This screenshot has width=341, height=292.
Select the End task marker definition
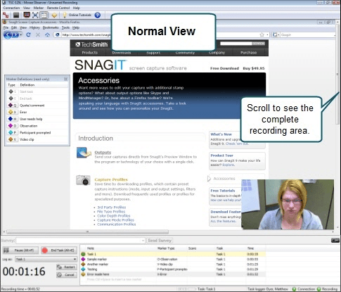37,99
